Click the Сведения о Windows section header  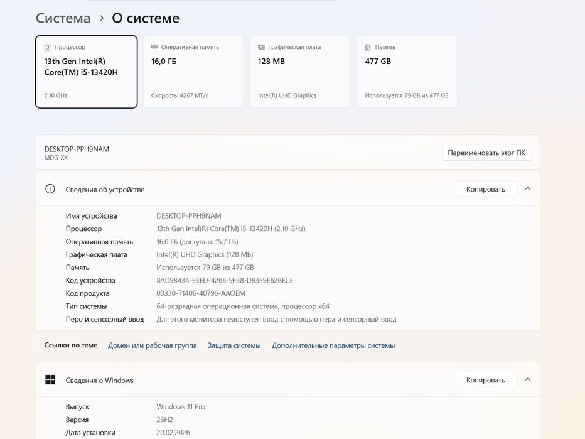pos(288,379)
